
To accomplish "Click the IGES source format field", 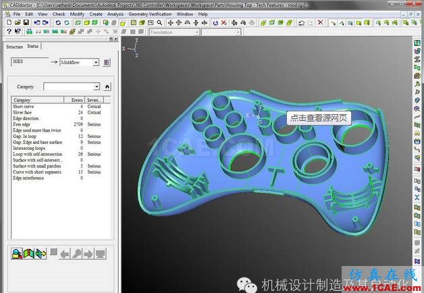I will 30,61.
